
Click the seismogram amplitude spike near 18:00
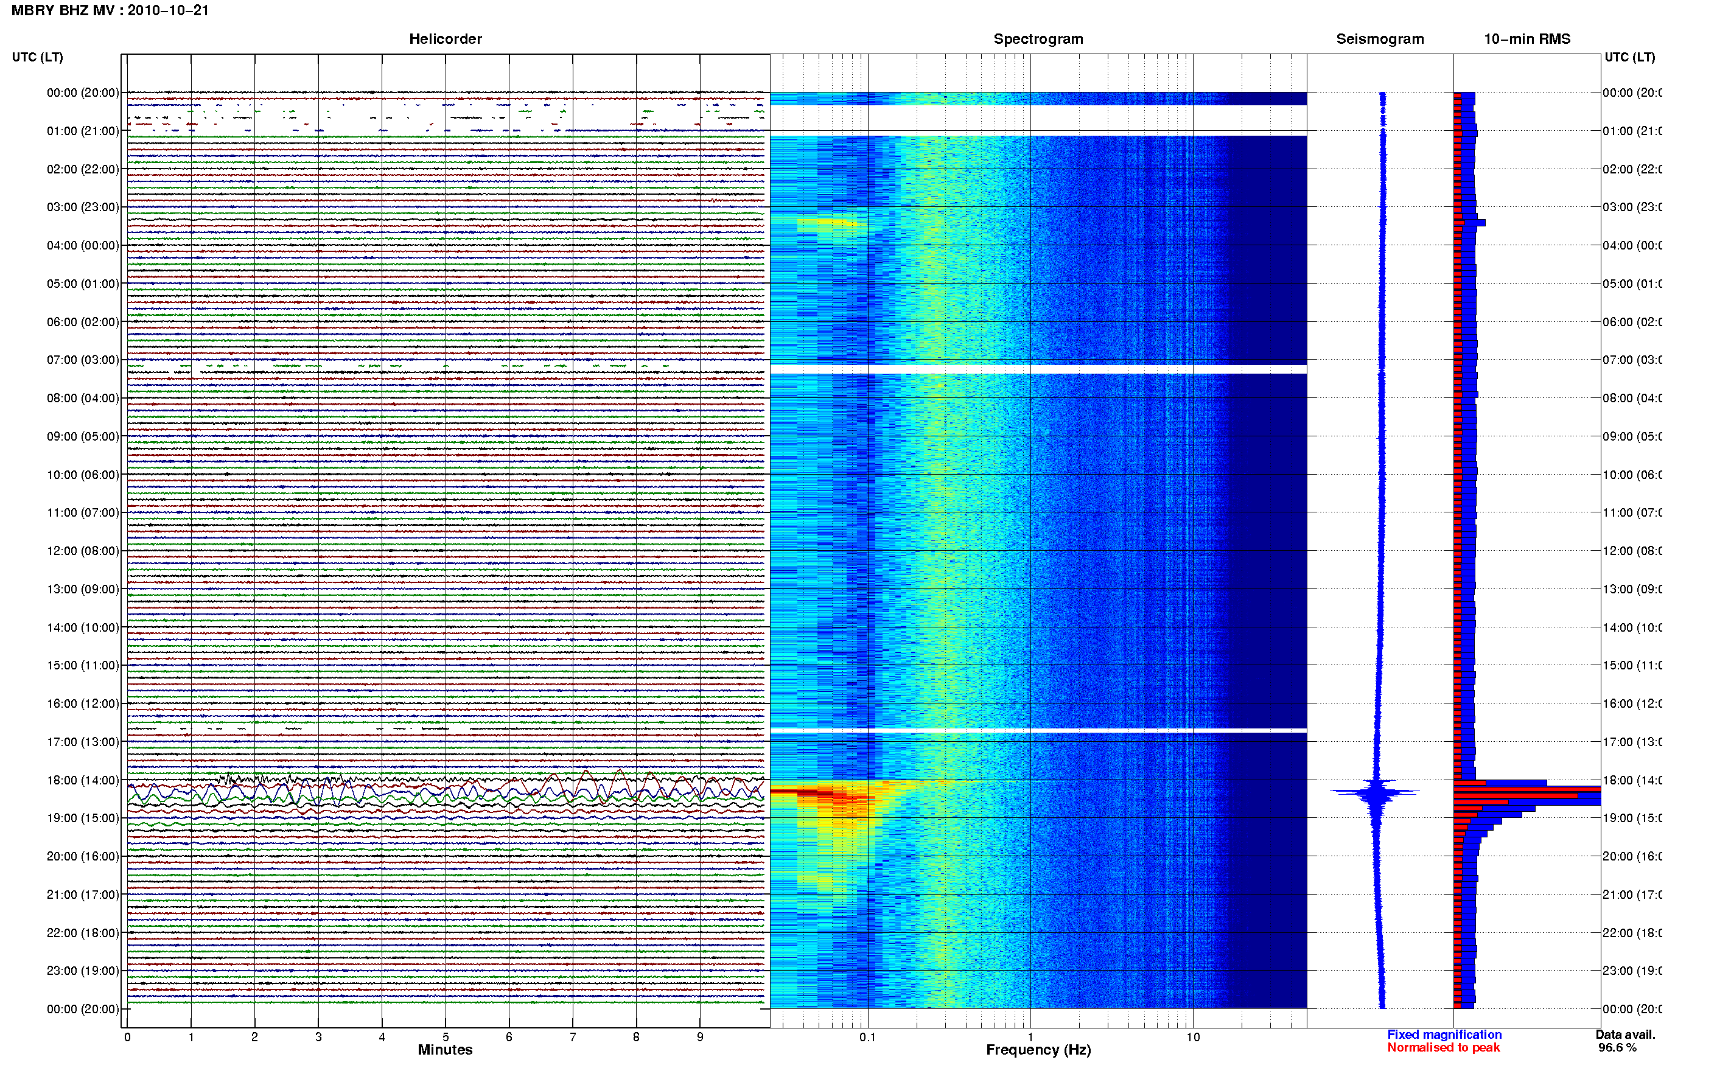click(x=1376, y=792)
